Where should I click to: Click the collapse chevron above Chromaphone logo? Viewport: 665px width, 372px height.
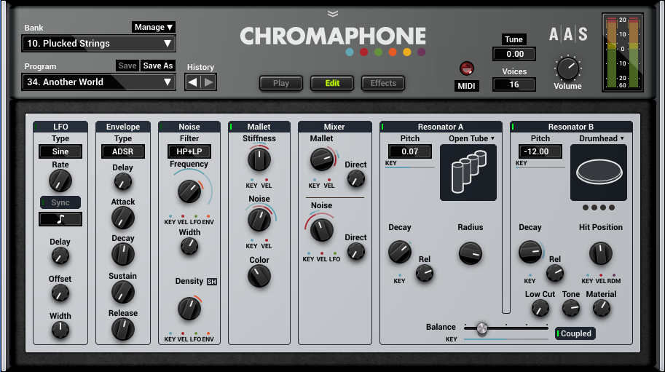(333, 14)
